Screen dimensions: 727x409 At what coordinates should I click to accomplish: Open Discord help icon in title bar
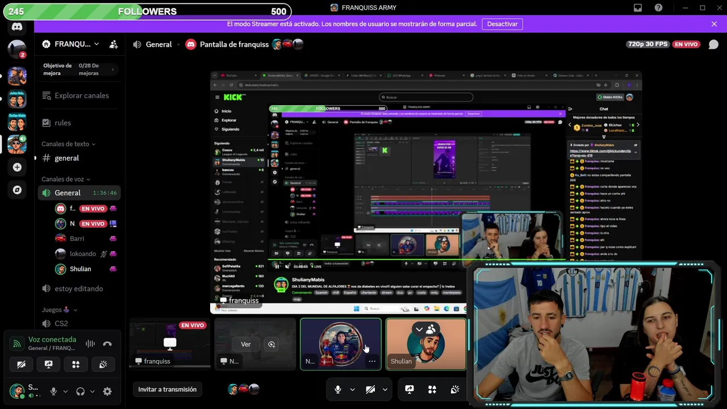coord(658,8)
